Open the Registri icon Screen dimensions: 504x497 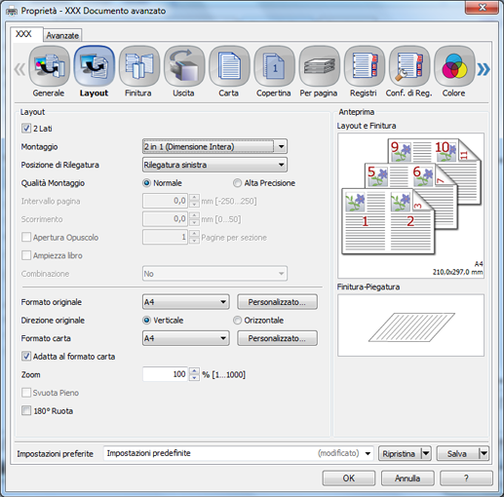[x=365, y=66]
